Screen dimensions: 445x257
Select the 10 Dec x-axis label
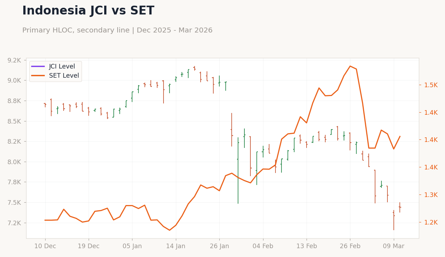tap(45, 246)
